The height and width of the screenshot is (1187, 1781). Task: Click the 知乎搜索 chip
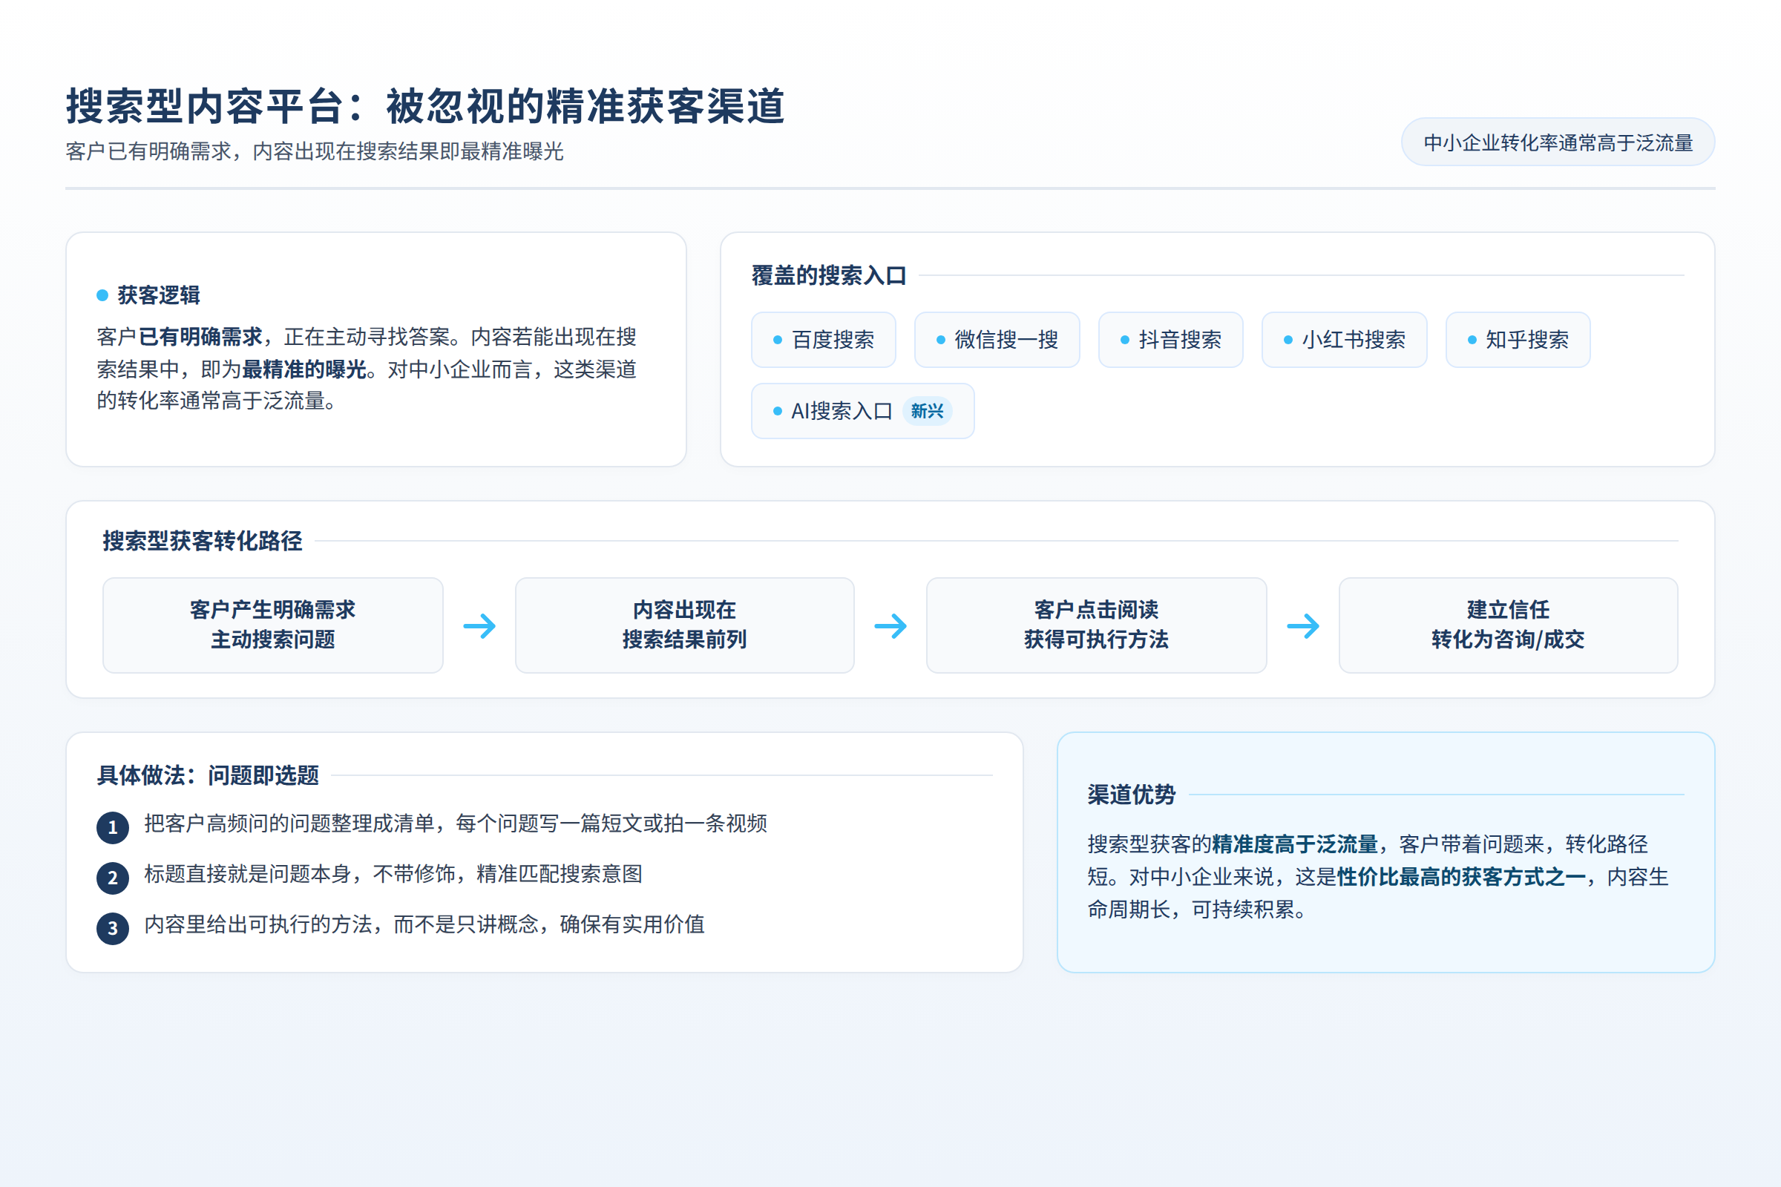[1518, 340]
